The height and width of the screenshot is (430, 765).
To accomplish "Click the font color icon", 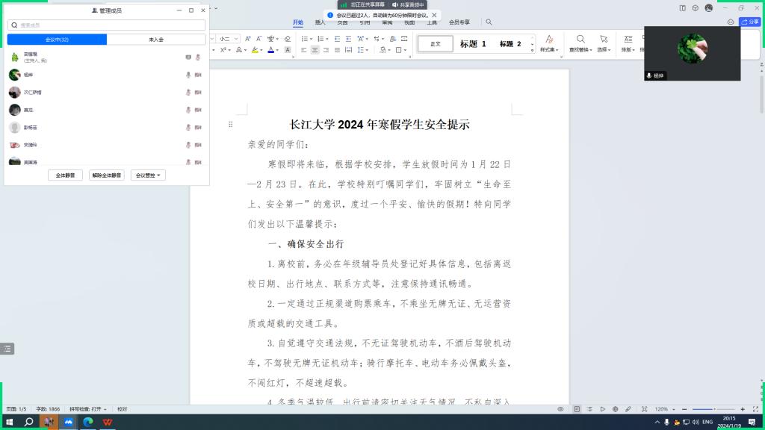I will coord(271,50).
